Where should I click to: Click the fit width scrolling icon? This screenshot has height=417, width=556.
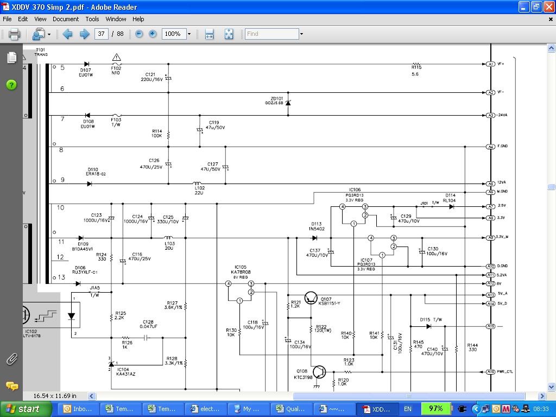click(209, 34)
